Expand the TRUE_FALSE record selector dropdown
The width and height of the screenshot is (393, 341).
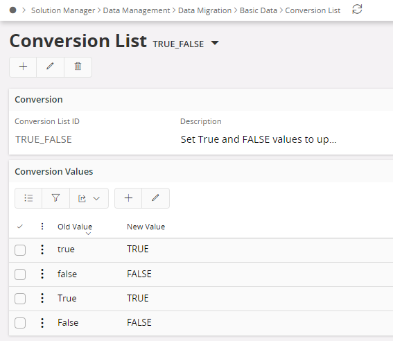click(x=215, y=43)
